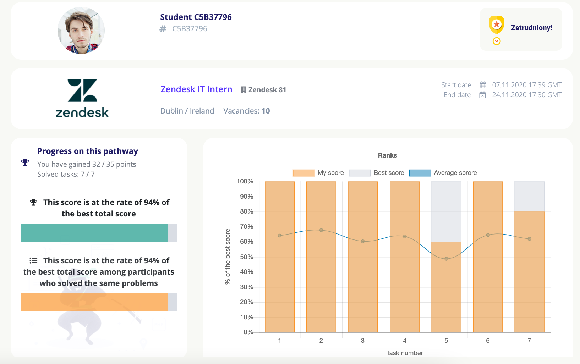Image resolution: width=580 pixels, height=364 pixels.
Task: Toggle the Average scrore legend item
Action: [443, 173]
